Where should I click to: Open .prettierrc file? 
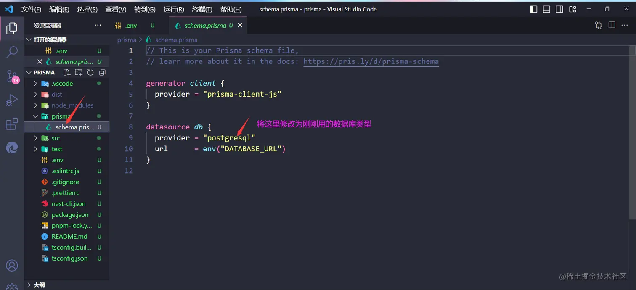pos(66,192)
